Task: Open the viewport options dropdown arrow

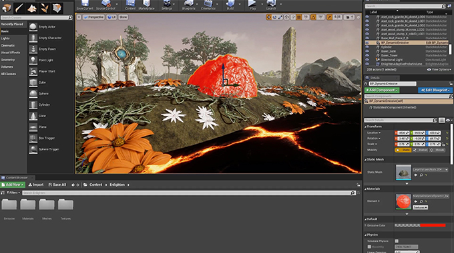Action: [79, 17]
